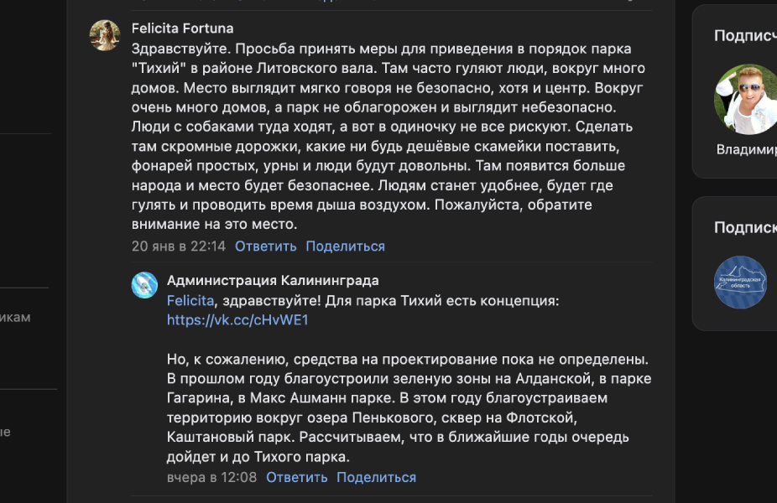Click Поделиться under the administration's reply
777x503 pixels.
pos(376,476)
